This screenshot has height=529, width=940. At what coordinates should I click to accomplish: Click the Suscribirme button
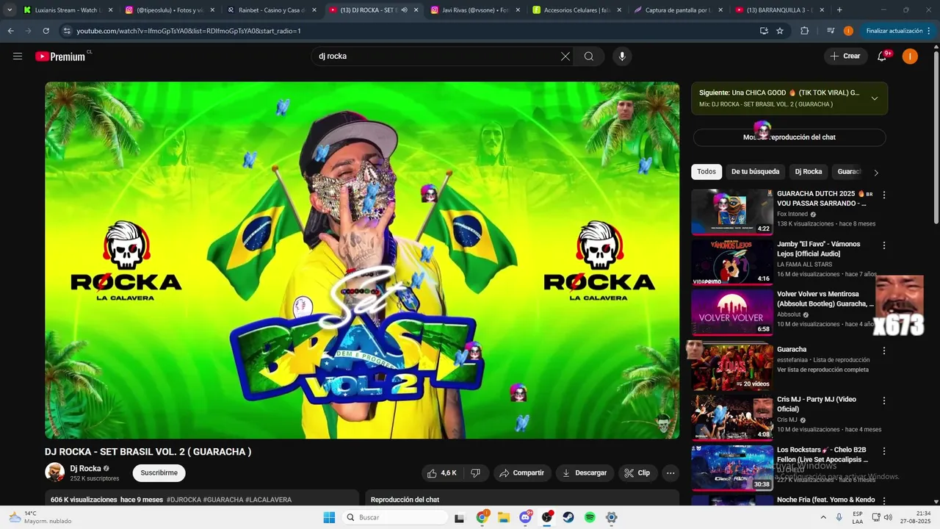tap(159, 473)
